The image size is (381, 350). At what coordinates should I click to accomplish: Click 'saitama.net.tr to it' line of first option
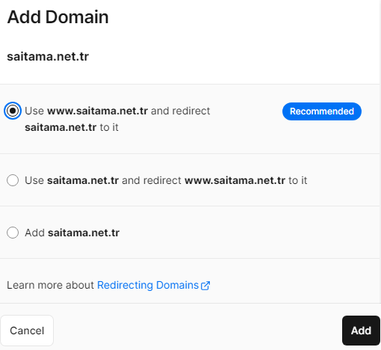72,127
